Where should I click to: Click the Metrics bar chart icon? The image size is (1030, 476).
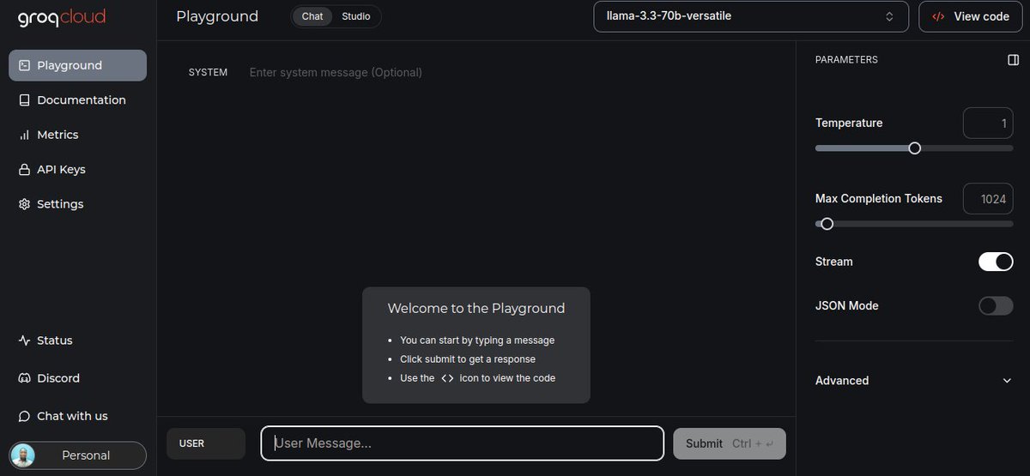point(24,135)
